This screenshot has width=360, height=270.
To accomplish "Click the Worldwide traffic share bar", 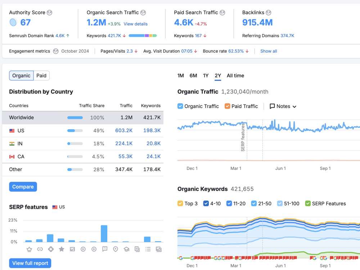I will [75, 118].
